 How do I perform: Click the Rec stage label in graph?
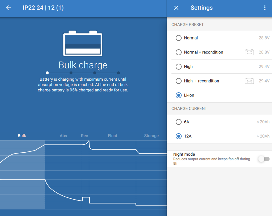(x=84, y=136)
